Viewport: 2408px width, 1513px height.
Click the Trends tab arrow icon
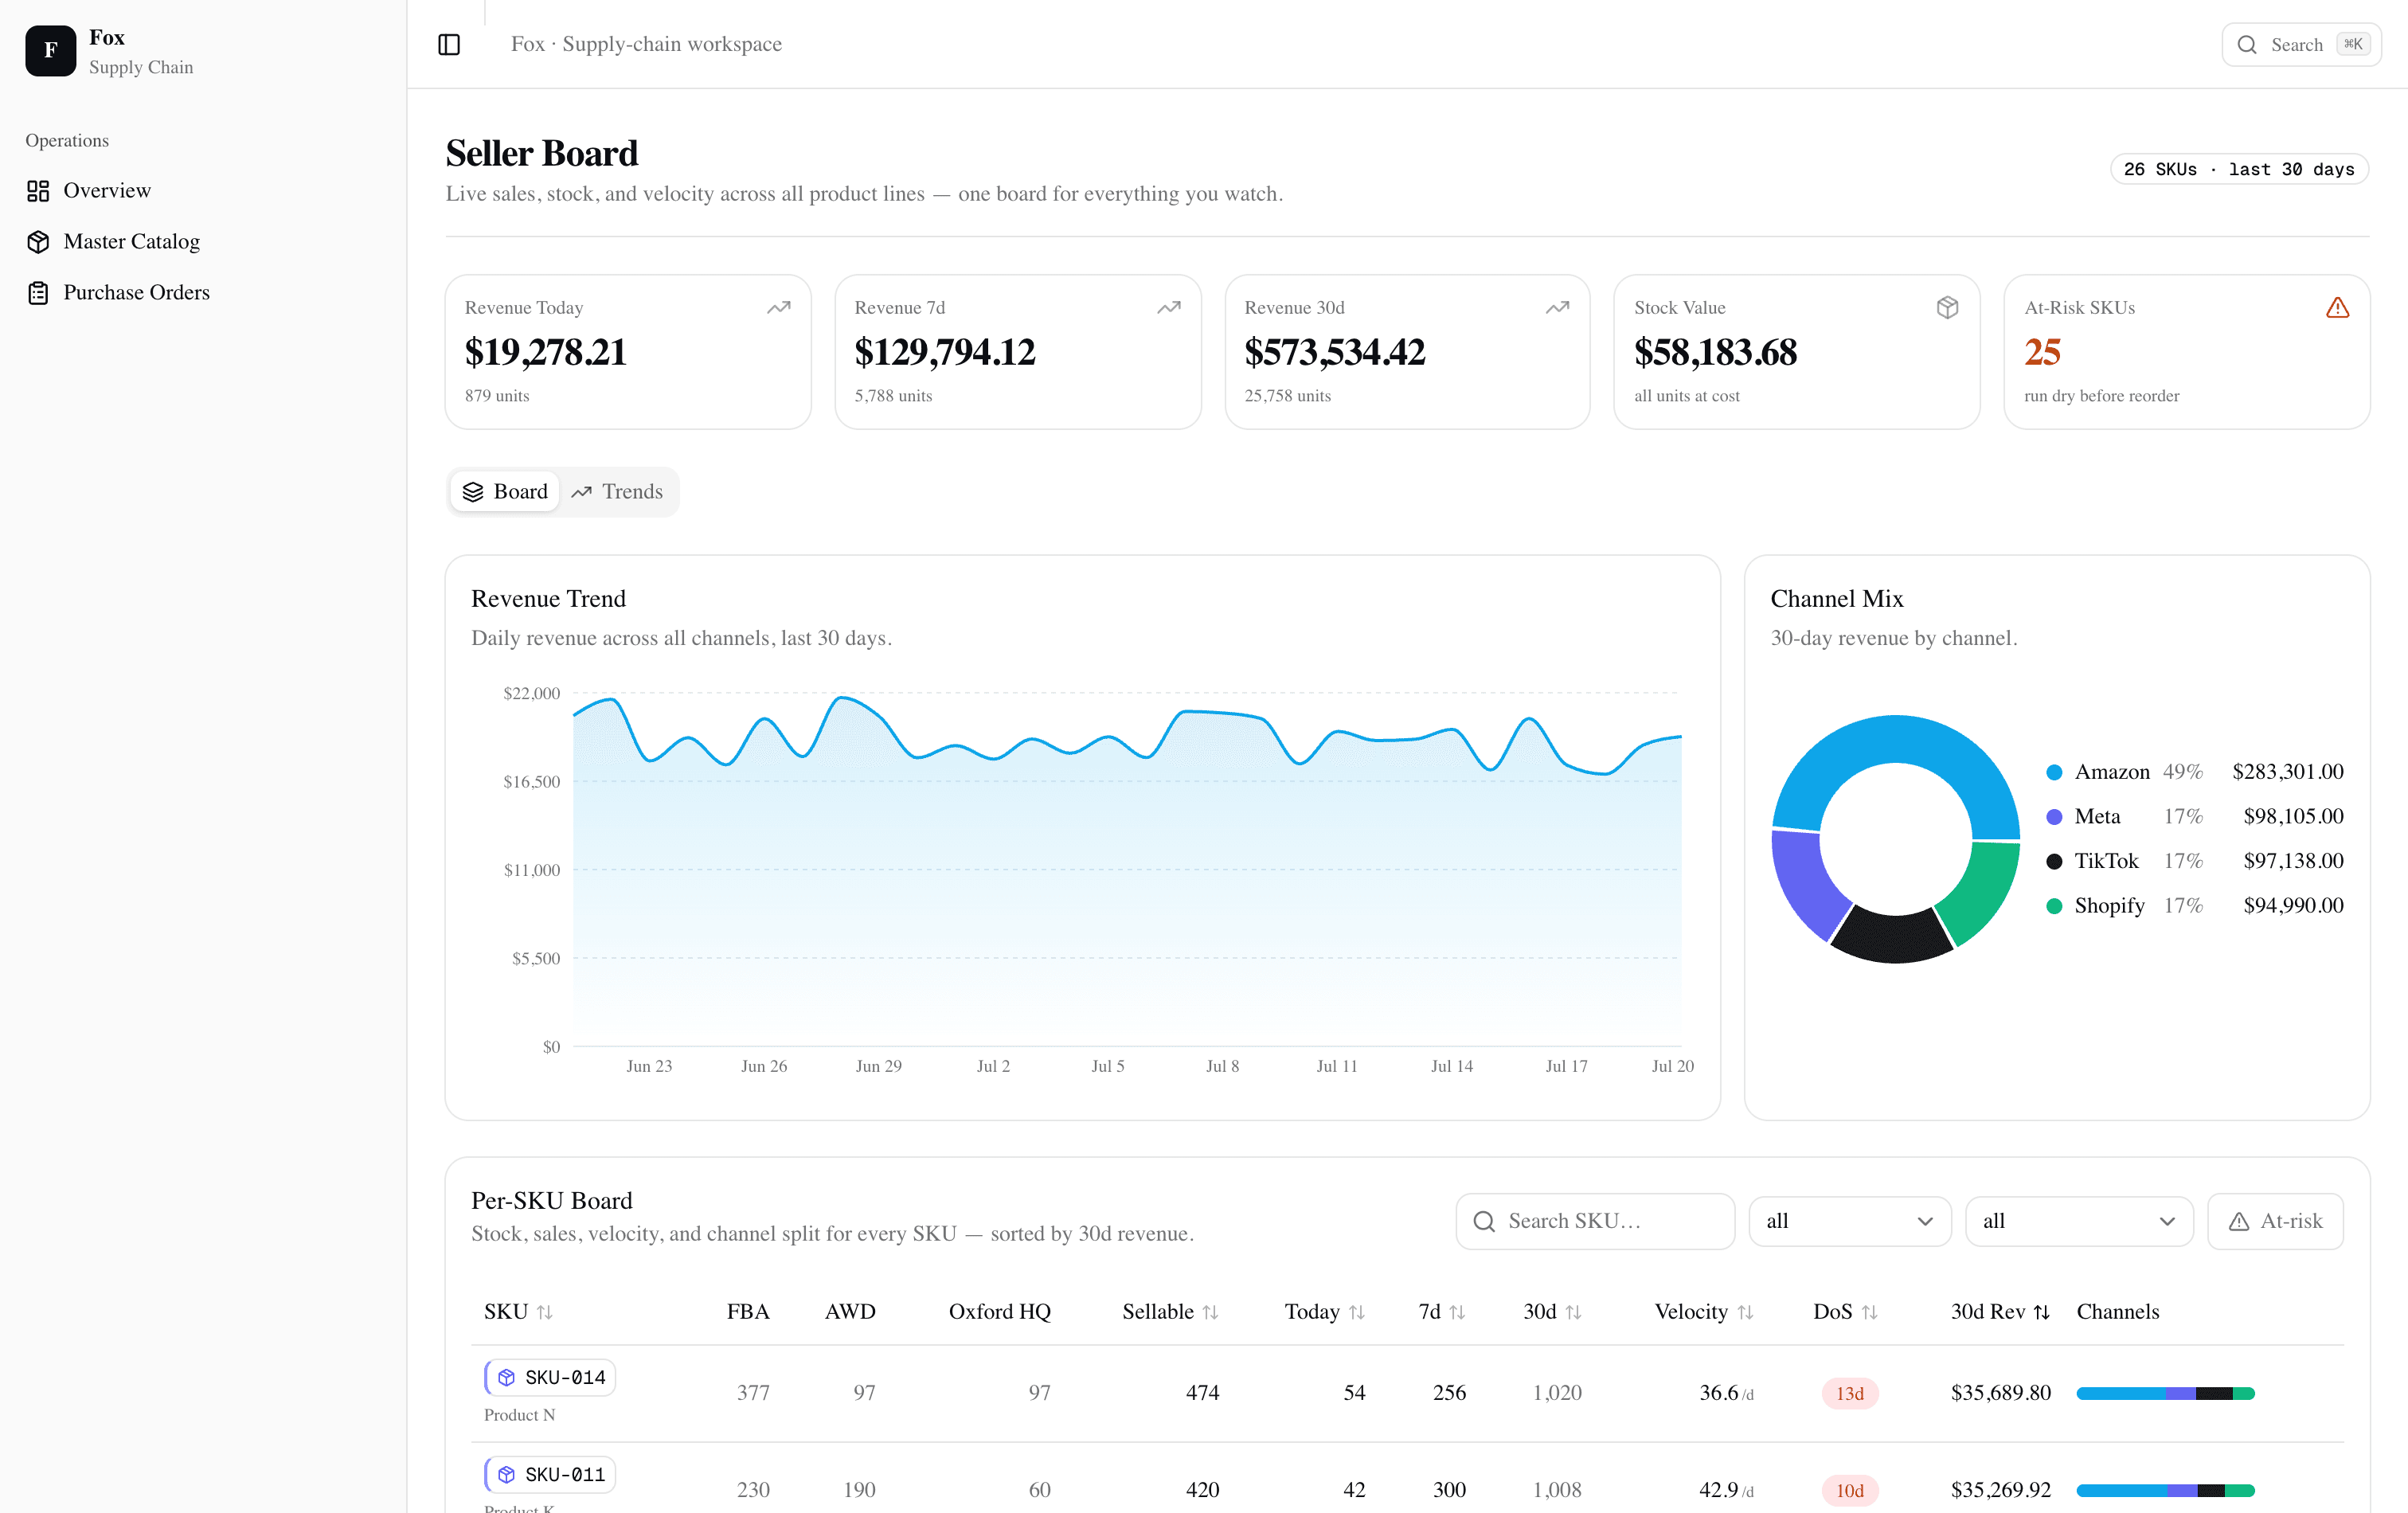pos(581,491)
